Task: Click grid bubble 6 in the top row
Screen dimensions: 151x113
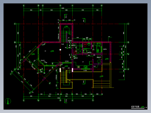Action: click(102, 6)
